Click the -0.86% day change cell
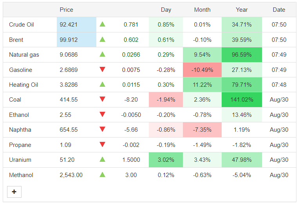This screenshot has height=204, width=300. click(166, 130)
